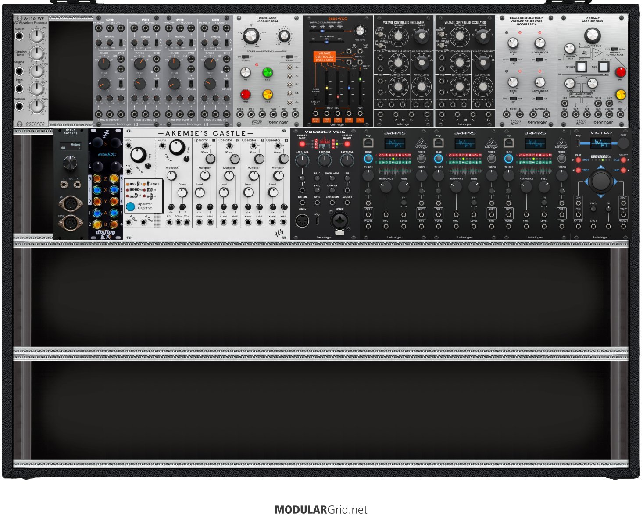Click the red PWM knob on Oscillator 1004

tap(246, 94)
